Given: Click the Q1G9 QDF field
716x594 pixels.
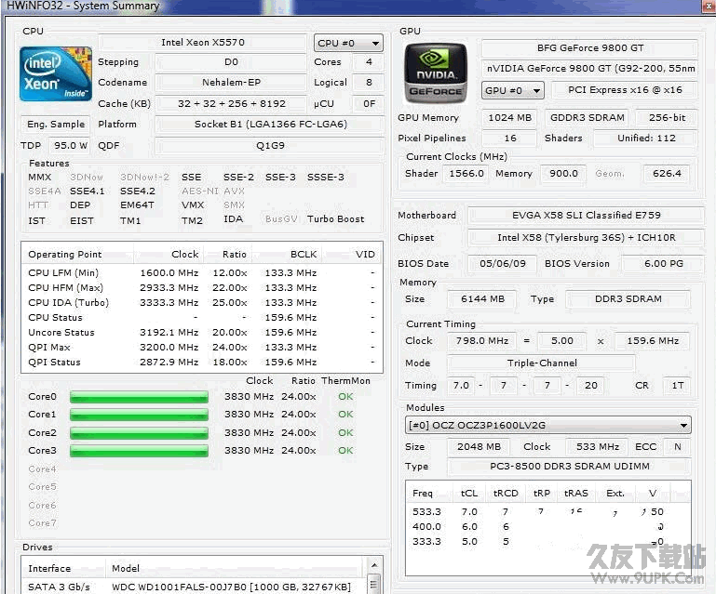Looking at the screenshot, I should coord(270,145).
